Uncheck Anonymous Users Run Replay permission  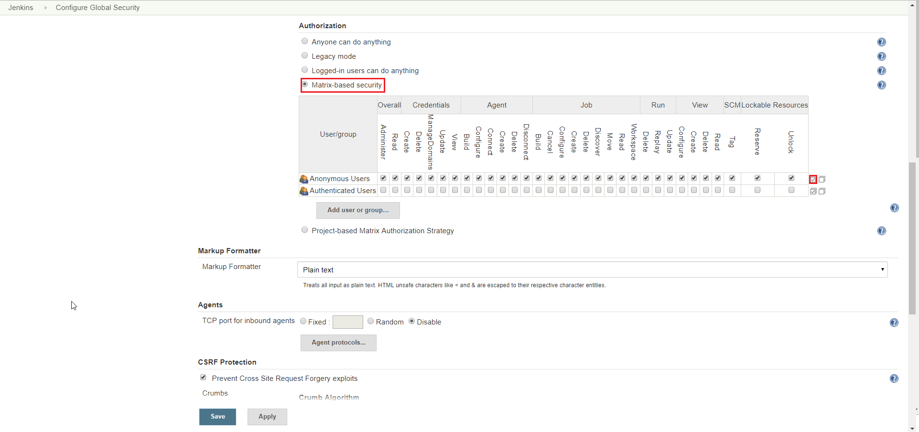(658, 178)
